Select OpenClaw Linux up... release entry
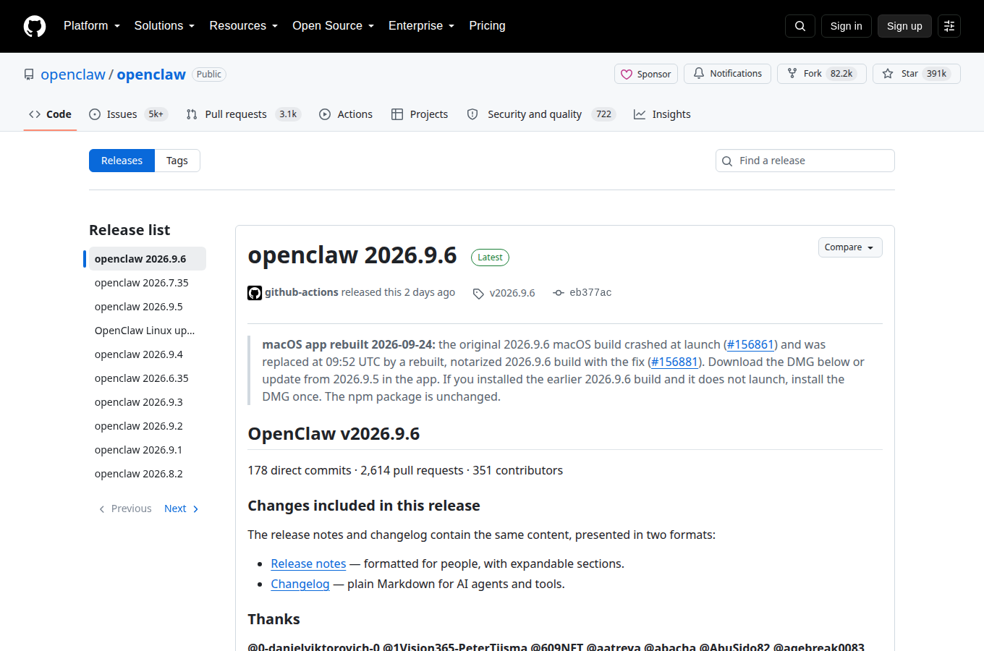 pyautogui.click(x=148, y=331)
